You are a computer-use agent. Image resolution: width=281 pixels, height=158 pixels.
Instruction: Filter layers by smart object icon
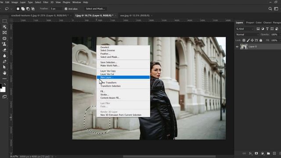click(x=277, y=29)
